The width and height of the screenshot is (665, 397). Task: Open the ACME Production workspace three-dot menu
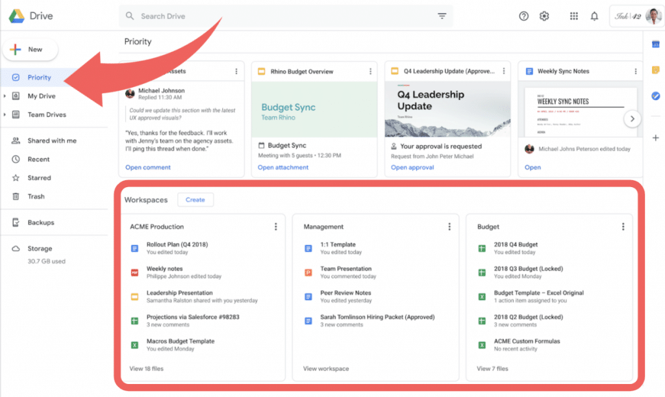[275, 227]
